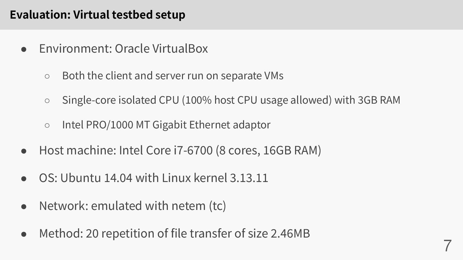The image size is (463, 260).
Task: Click the text about client and server VMs
Action: click(173, 76)
